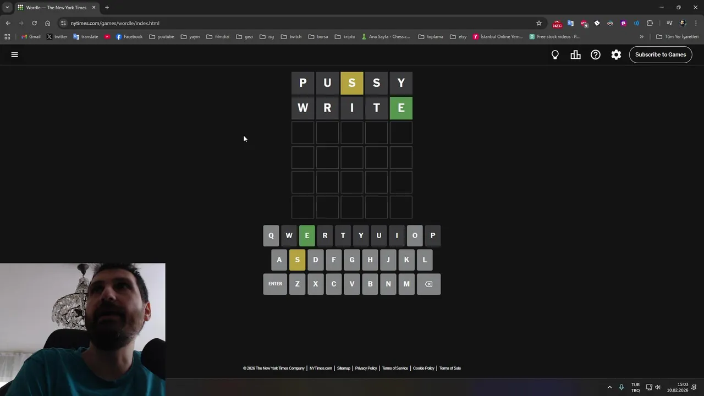704x396 pixels.
Task: Tap the O key on Wordle keyboard
Action: (415, 235)
